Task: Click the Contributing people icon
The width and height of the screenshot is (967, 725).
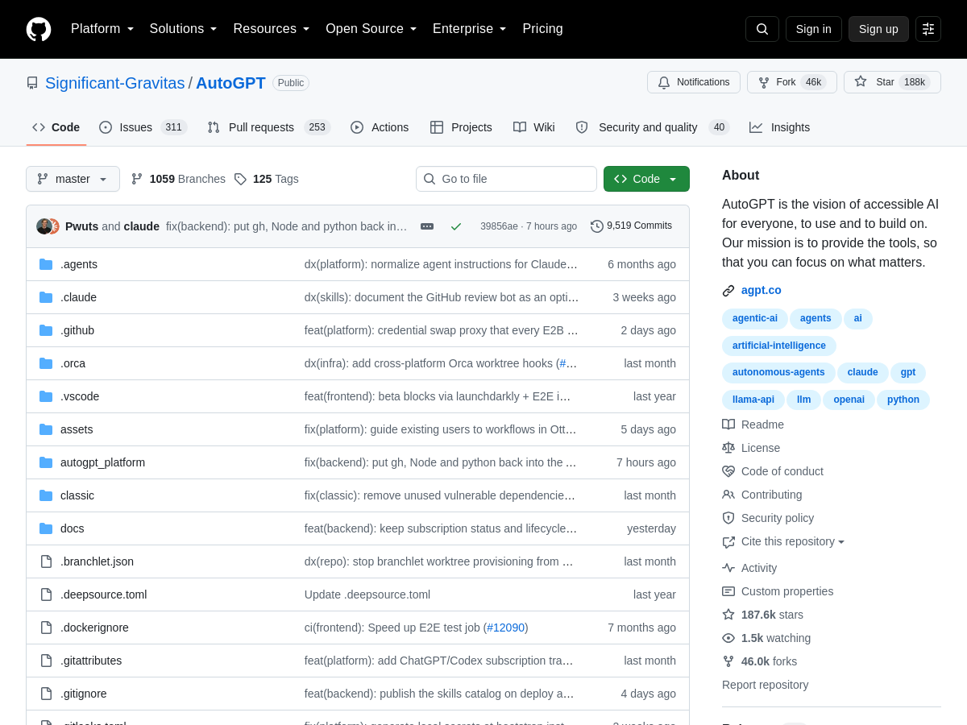Action: (728, 495)
